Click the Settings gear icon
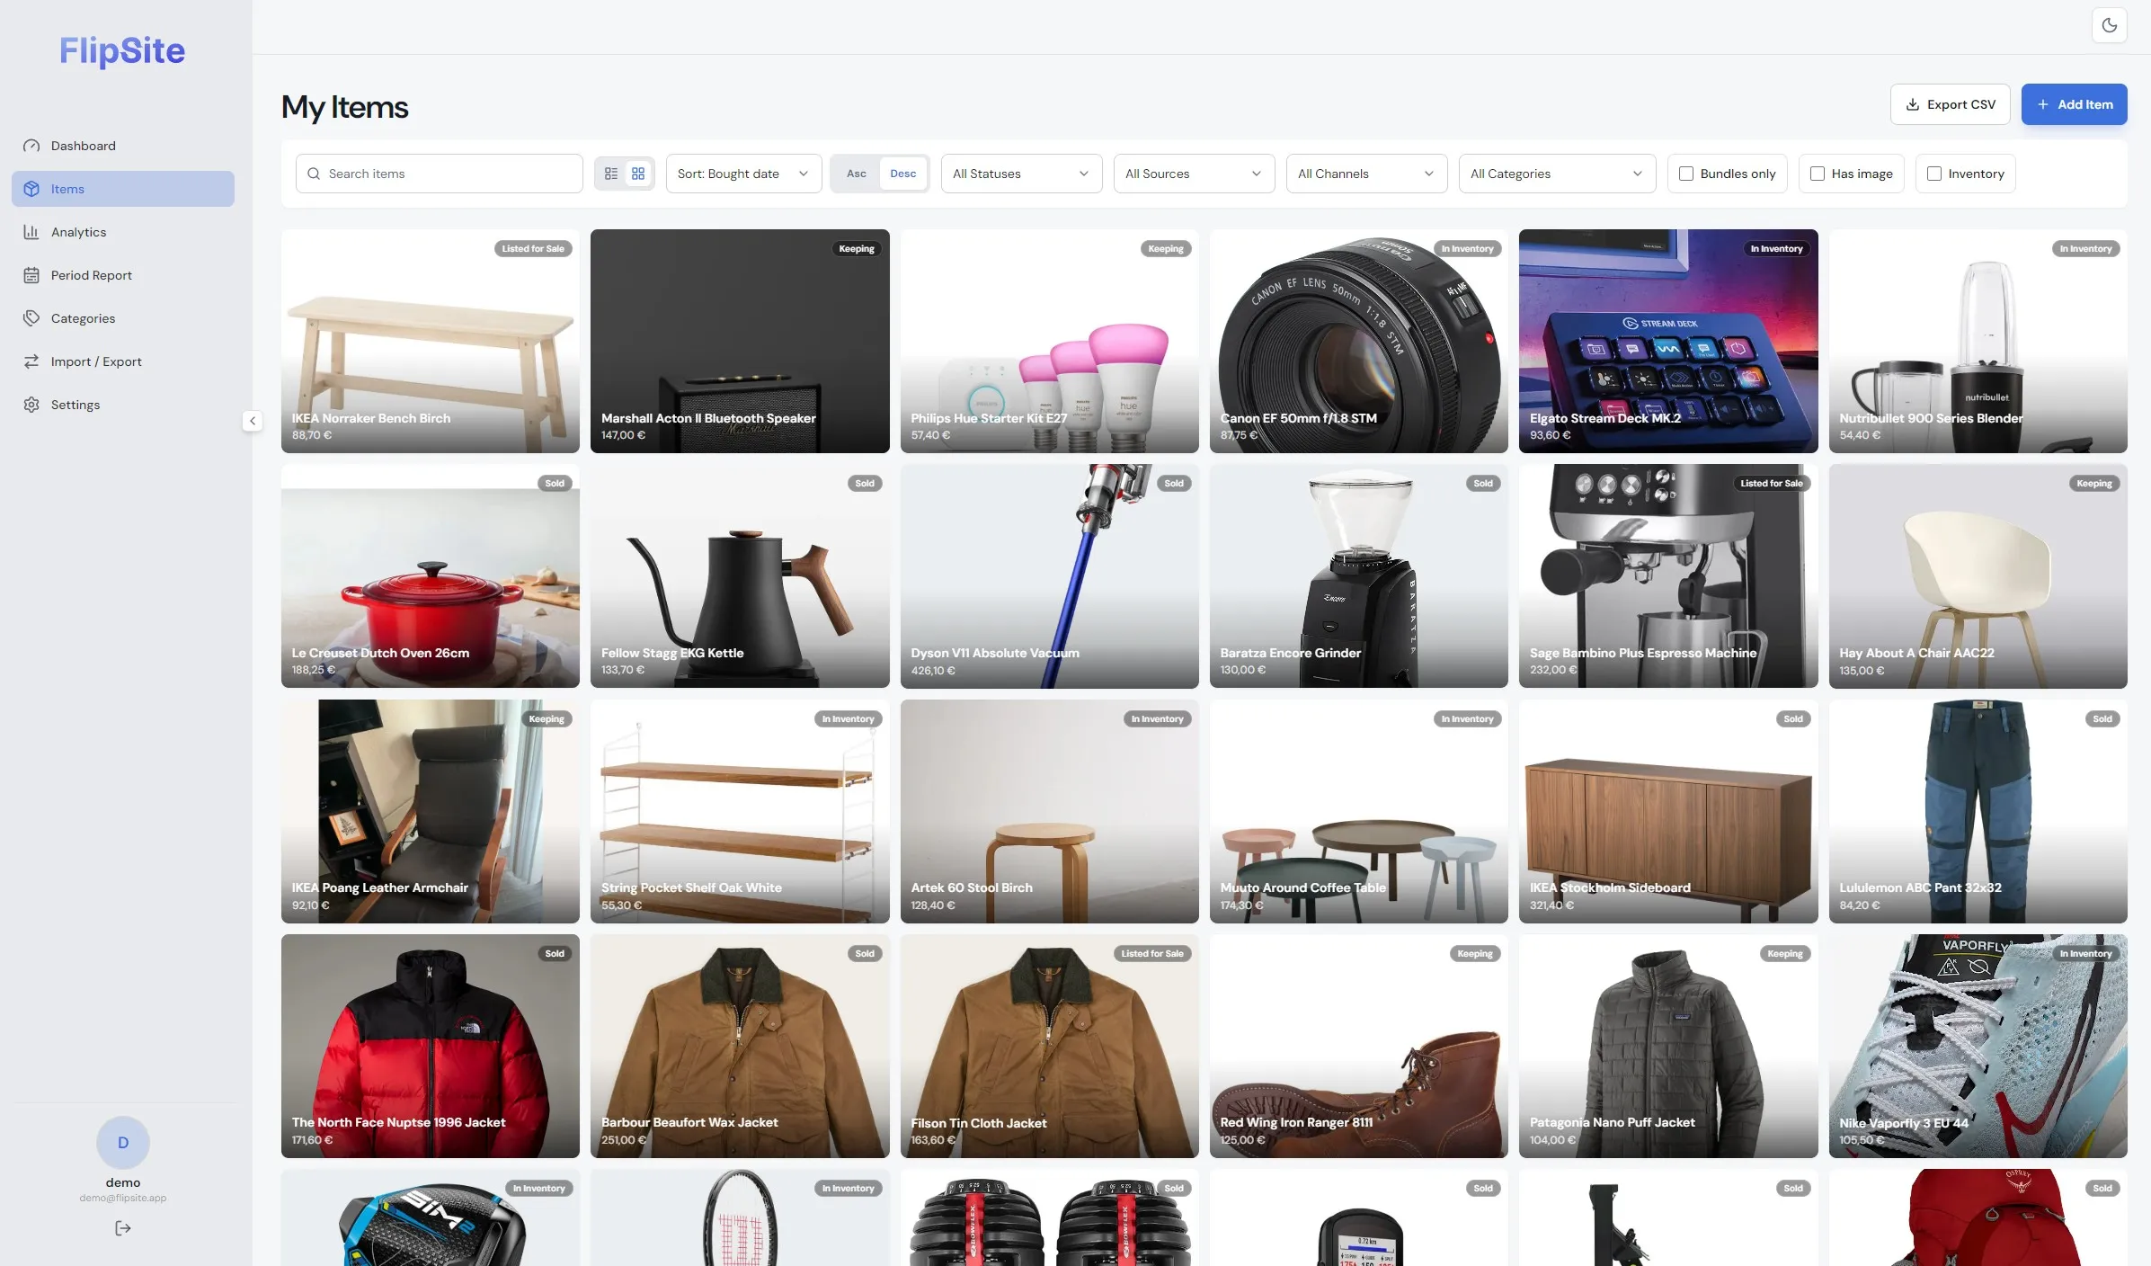 tap(31, 405)
